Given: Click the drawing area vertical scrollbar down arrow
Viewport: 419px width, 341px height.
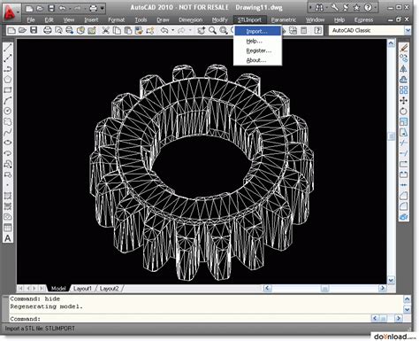Looking at the screenshot, I should point(391,280).
